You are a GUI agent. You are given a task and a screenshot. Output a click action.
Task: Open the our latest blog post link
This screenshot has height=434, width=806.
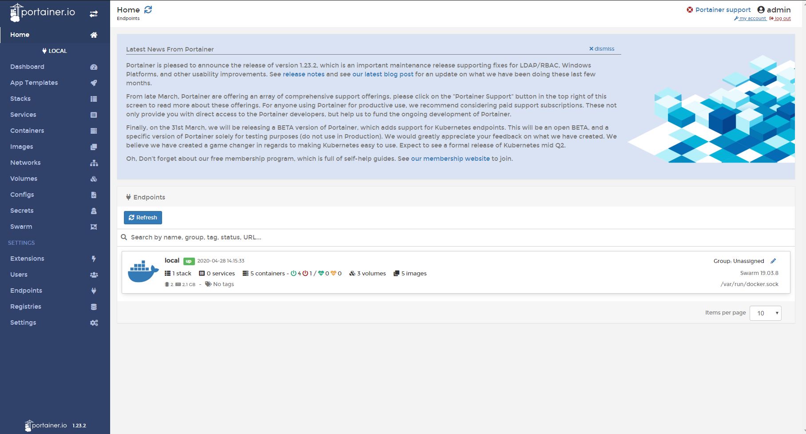click(x=383, y=74)
